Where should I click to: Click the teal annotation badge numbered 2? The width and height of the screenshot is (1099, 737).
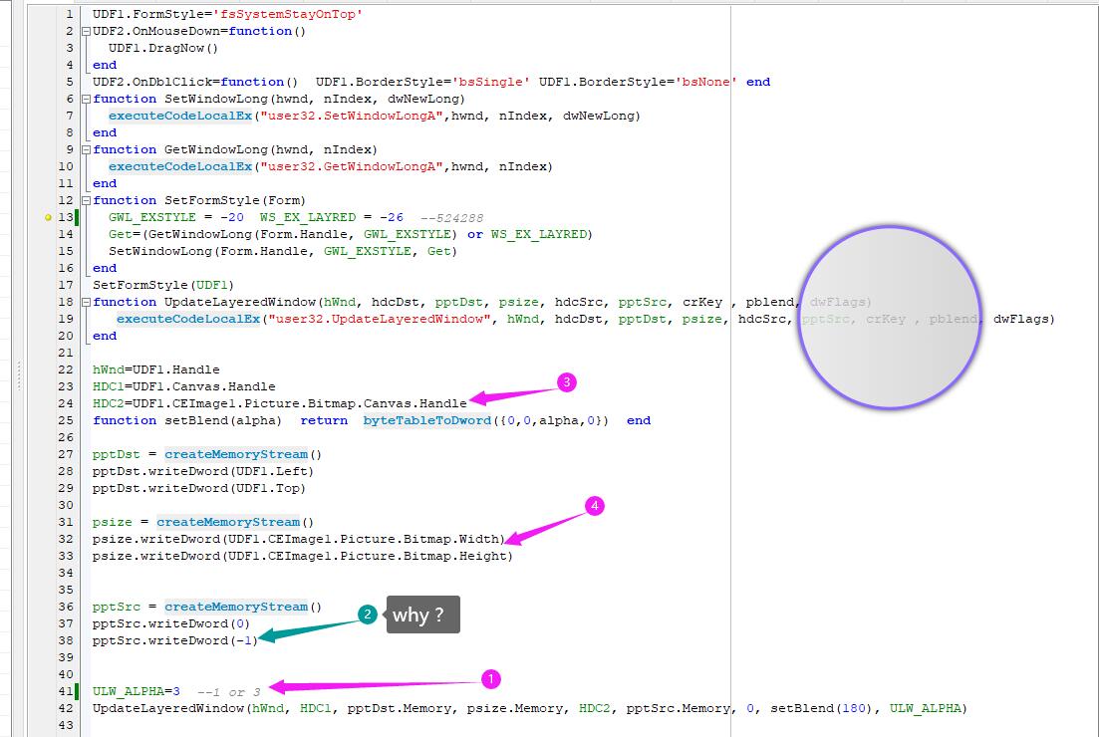coord(368,614)
